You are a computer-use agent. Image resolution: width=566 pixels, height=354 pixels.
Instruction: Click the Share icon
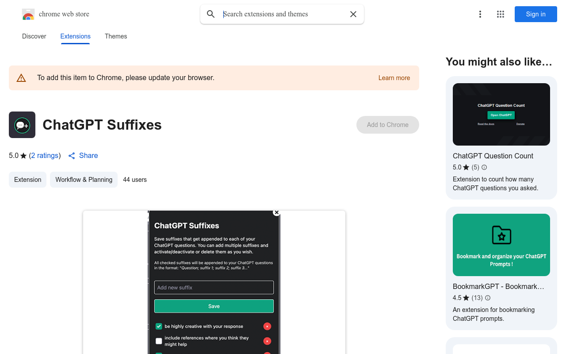click(x=72, y=156)
